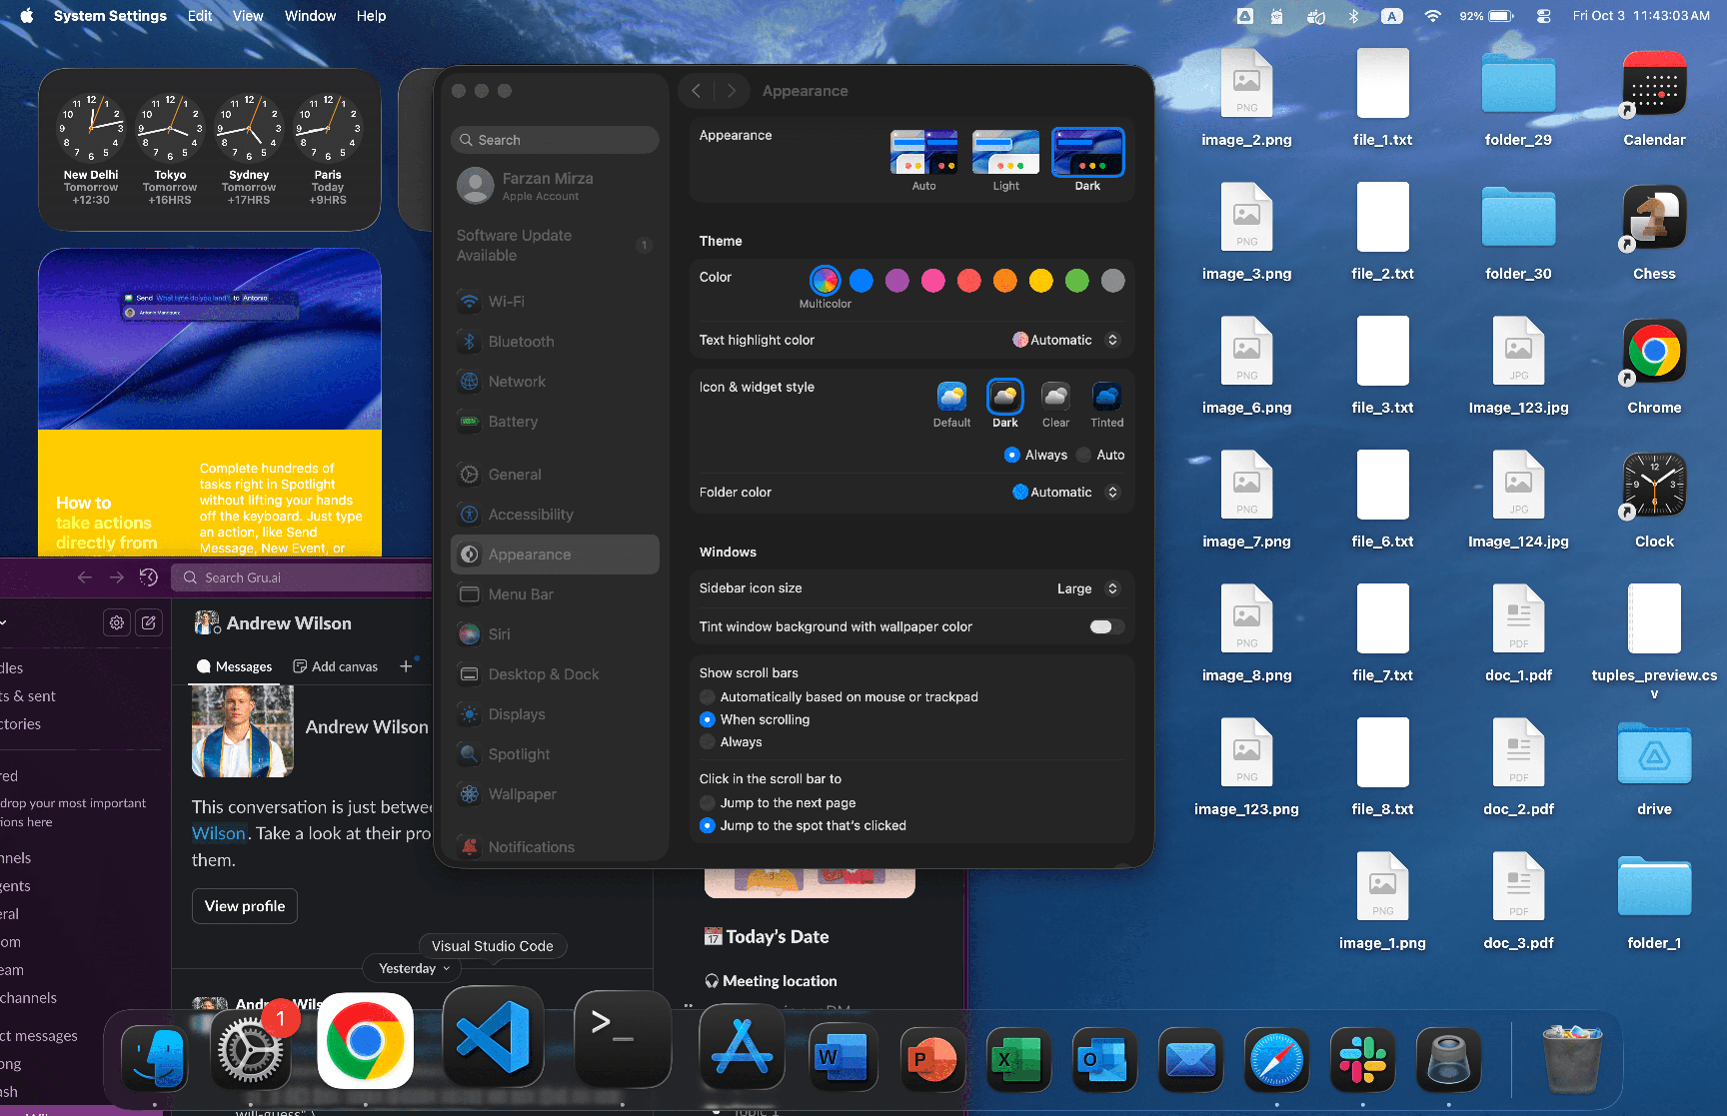Open the View menu in menu bar
This screenshot has height=1116, width=1727.
[248, 16]
